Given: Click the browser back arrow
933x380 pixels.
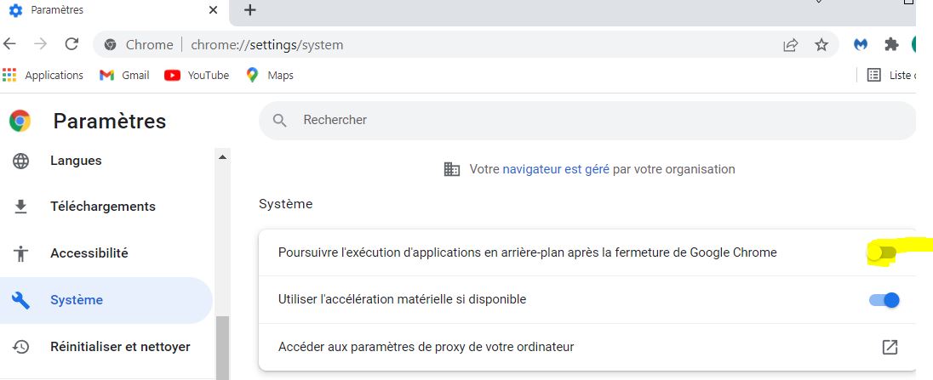Looking at the screenshot, I should click(x=9, y=44).
